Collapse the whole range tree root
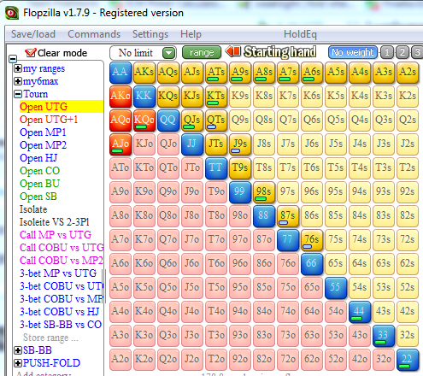The height and width of the screenshot is (376, 423). click(13, 59)
